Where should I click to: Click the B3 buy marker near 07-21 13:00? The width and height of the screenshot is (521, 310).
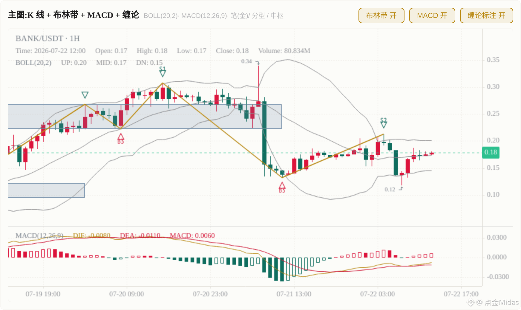[x=282, y=187]
